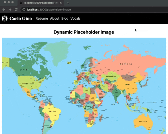
Task: Click the site info icon in address bar
Action: [24, 10]
